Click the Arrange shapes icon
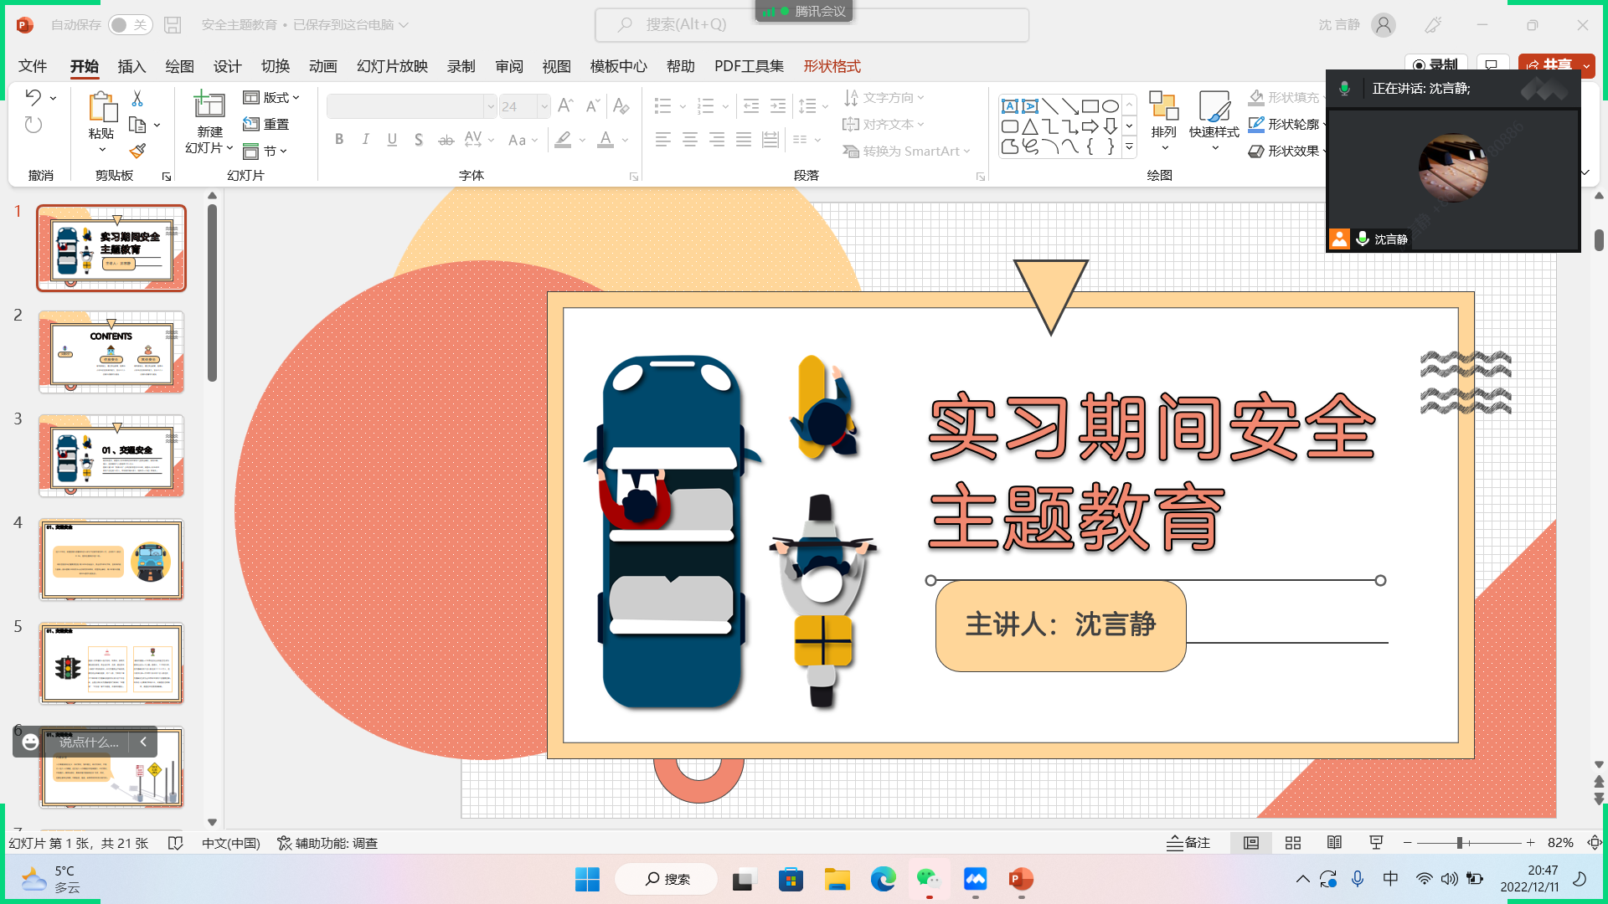The image size is (1608, 904). click(x=1163, y=117)
